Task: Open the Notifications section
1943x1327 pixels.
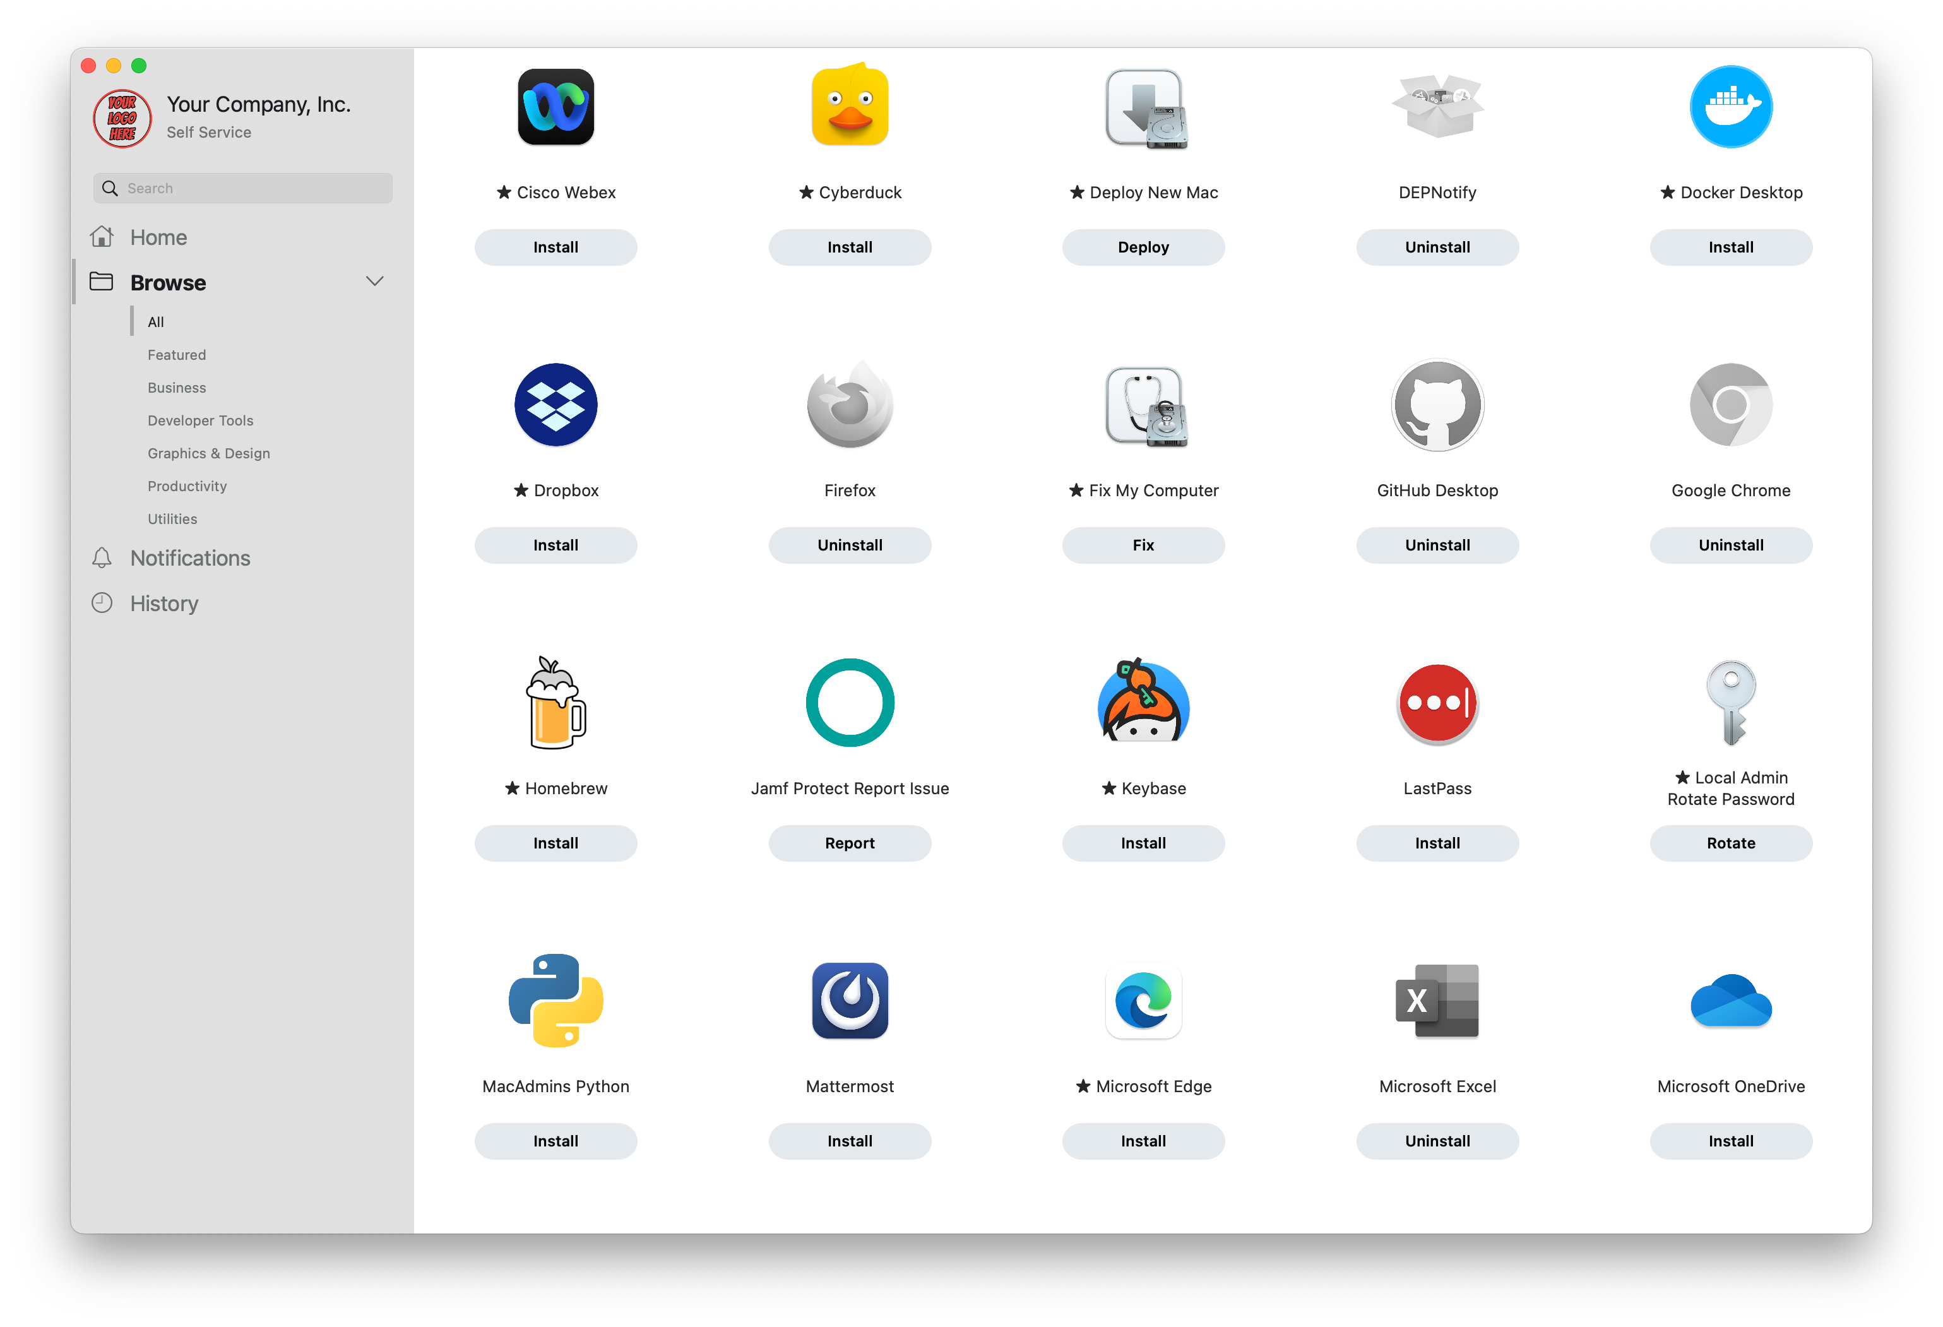Action: [190, 557]
